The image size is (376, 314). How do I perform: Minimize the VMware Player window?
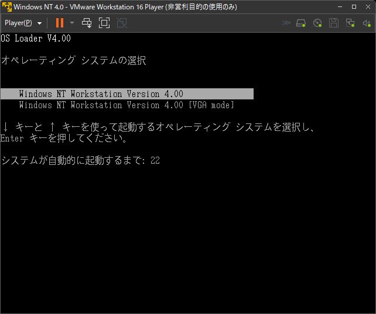point(340,6)
